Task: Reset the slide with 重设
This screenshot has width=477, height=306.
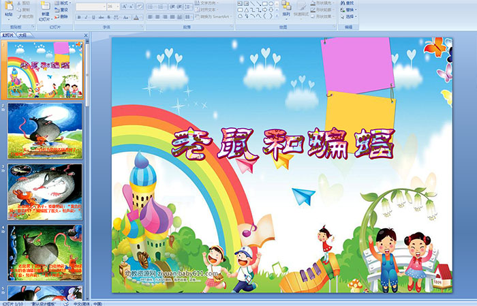Action: click(x=61, y=10)
